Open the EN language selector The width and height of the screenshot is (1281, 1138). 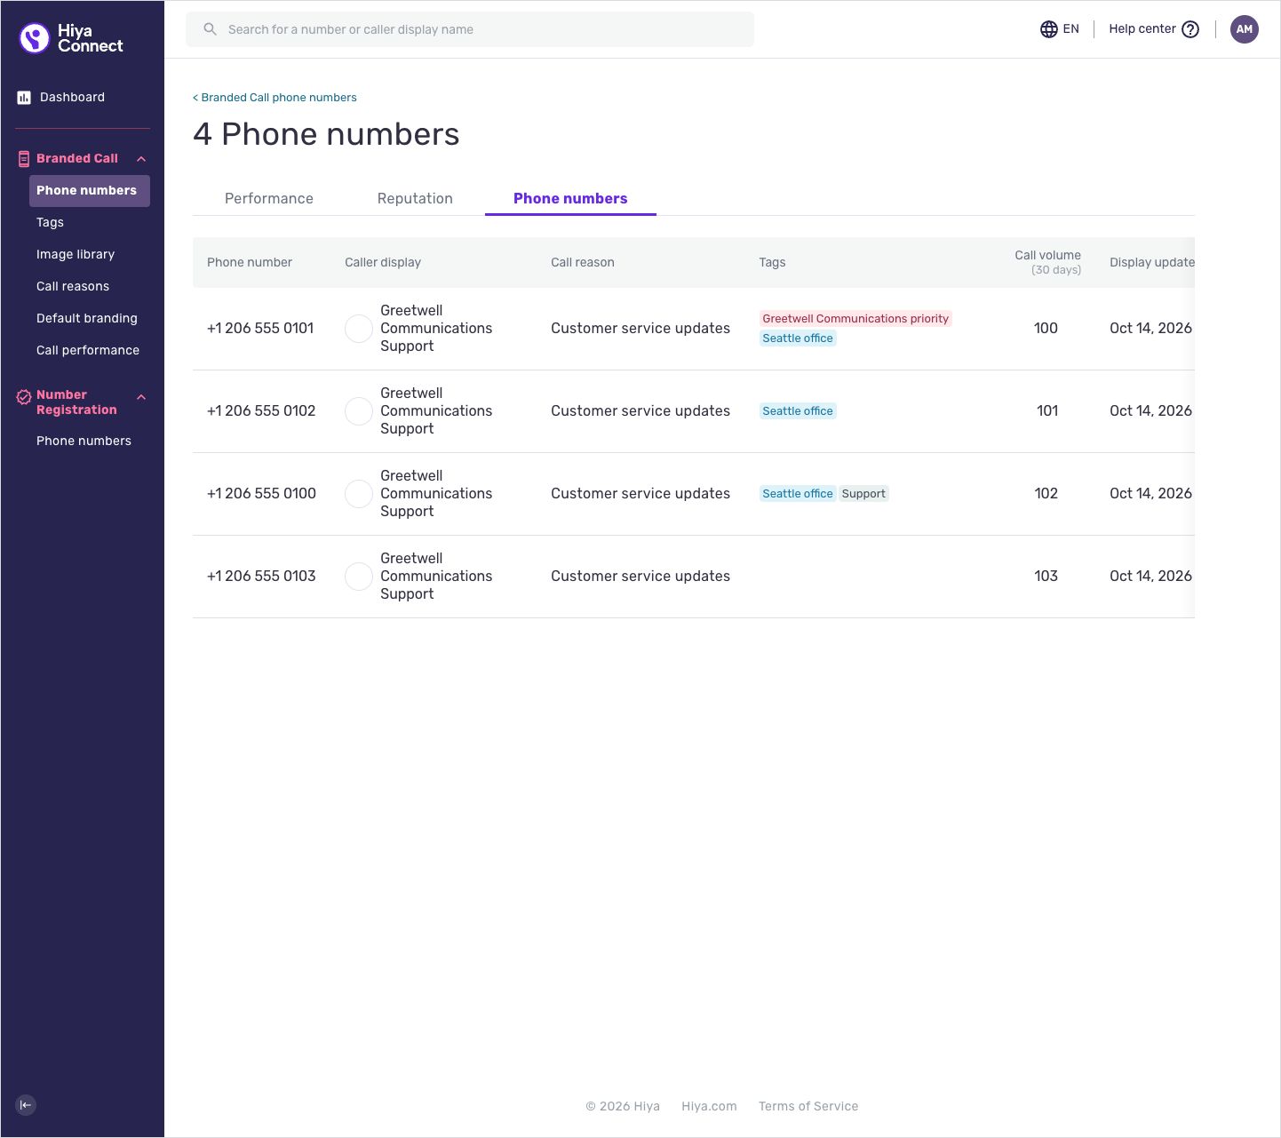click(x=1060, y=29)
